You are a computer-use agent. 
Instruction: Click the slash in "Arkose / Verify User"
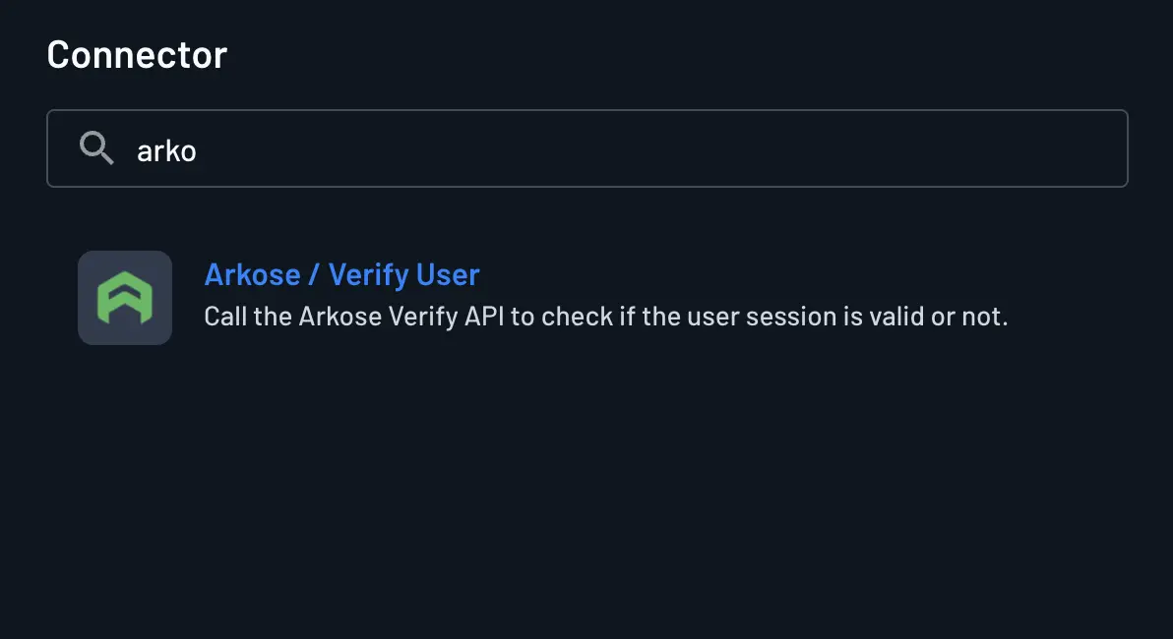313,274
